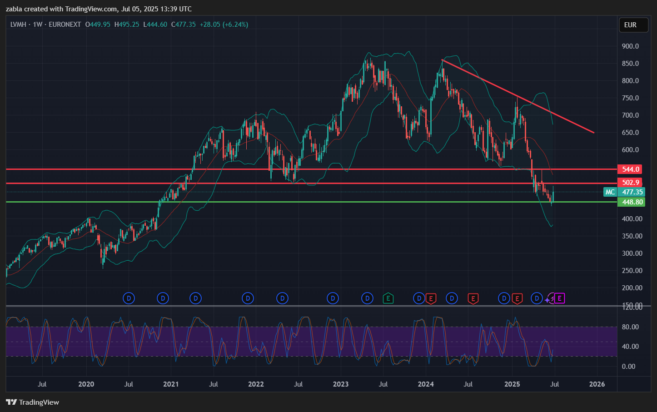
Task: Click the red earnings marker near July 2024
Action: pos(473,298)
